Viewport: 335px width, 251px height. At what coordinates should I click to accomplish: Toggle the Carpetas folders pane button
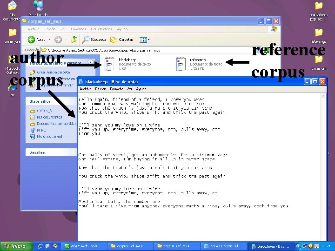(x=122, y=40)
